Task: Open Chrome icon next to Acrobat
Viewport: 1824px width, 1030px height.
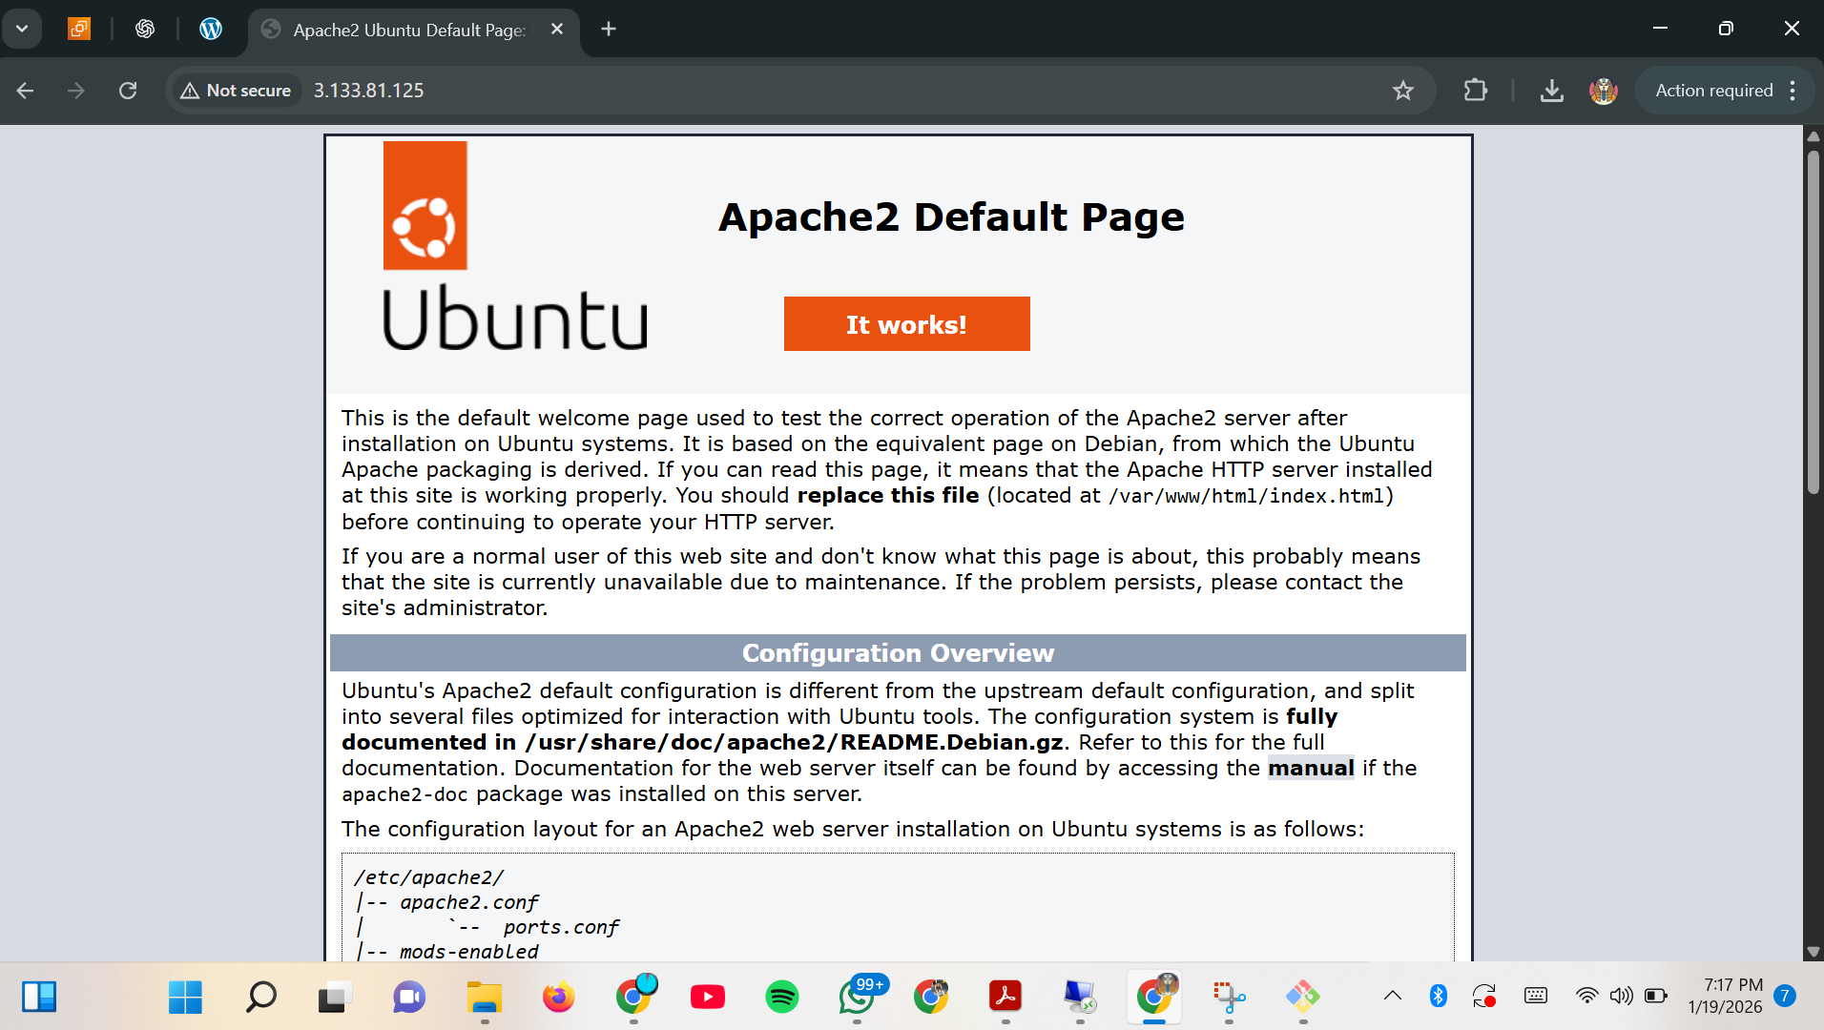Action: pos(931,997)
